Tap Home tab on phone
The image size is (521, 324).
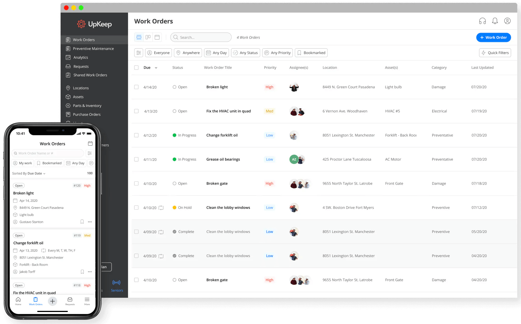coord(18,301)
